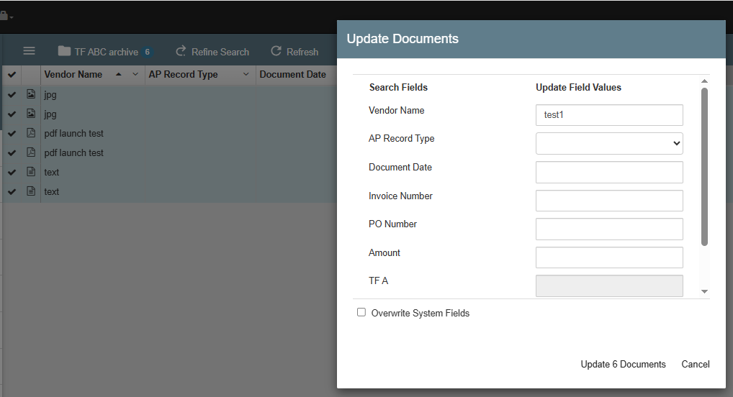
Task: Deselect the first jpg row checkmark
Action: coord(12,94)
